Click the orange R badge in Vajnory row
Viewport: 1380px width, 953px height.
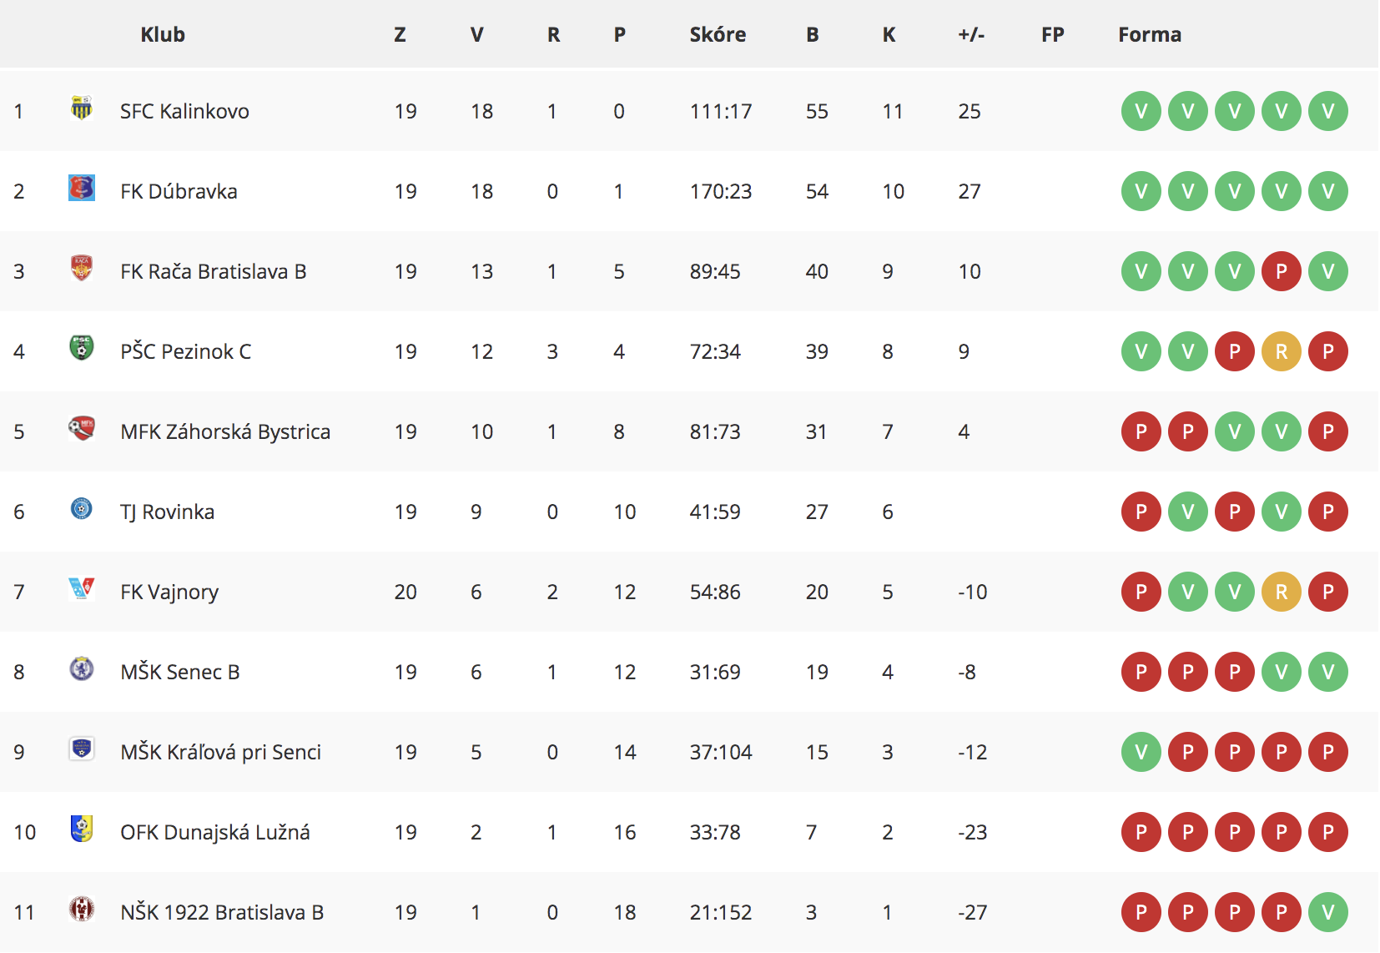1282,592
